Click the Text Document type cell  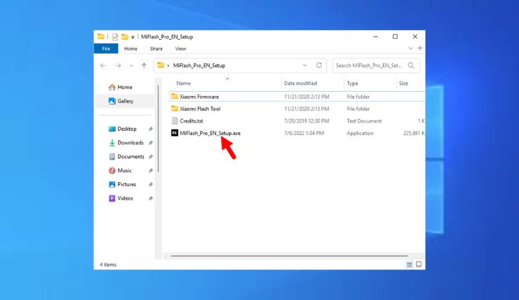pos(364,121)
